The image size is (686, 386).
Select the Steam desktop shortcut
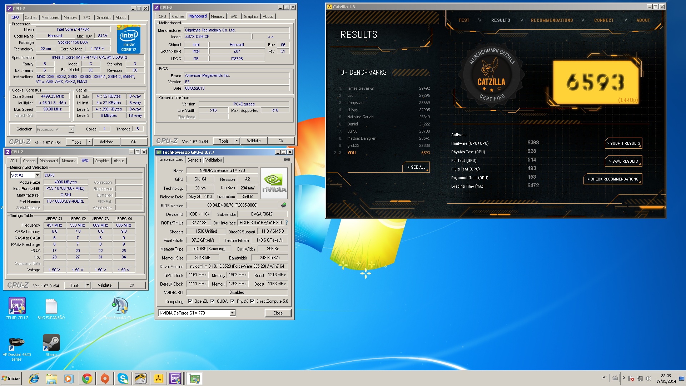(51, 345)
